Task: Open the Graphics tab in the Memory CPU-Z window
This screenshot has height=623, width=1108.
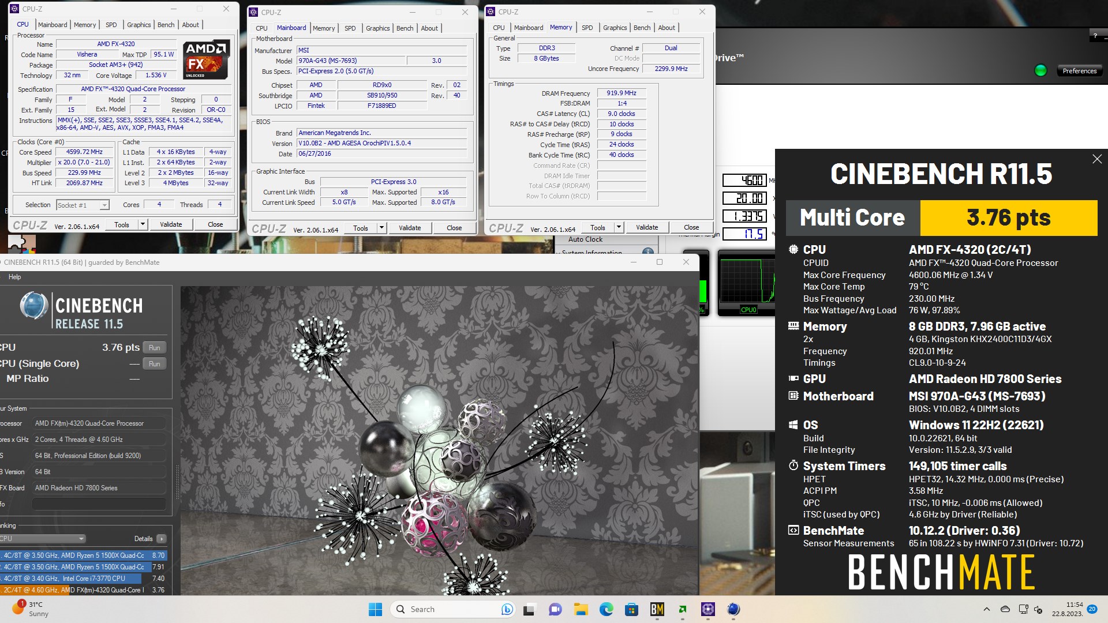Action: click(x=615, y=28)
